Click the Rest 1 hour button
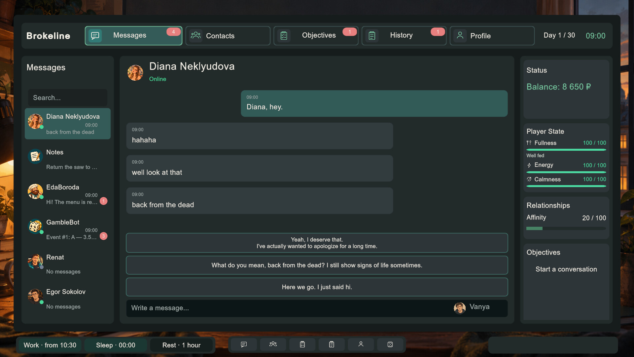 [x=181, y=345]
